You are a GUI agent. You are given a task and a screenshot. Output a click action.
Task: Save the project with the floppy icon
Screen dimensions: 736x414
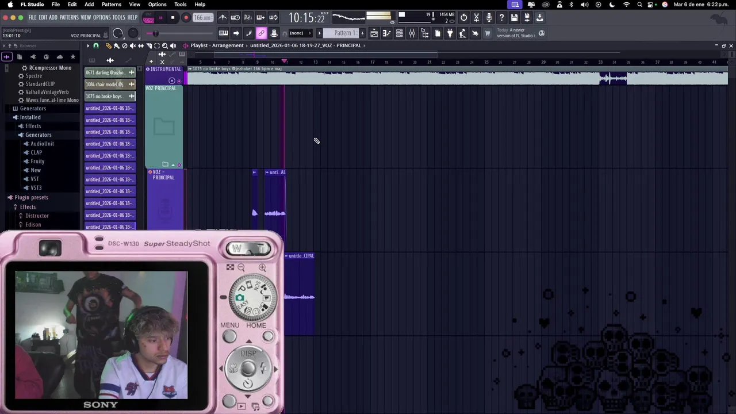point(514,18)
